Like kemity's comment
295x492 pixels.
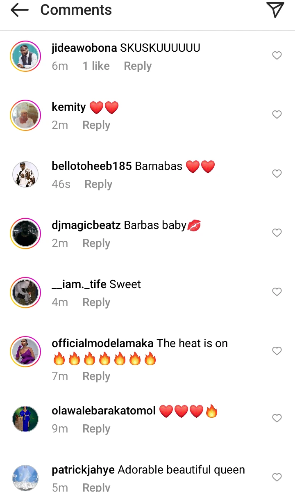[277, 114]
